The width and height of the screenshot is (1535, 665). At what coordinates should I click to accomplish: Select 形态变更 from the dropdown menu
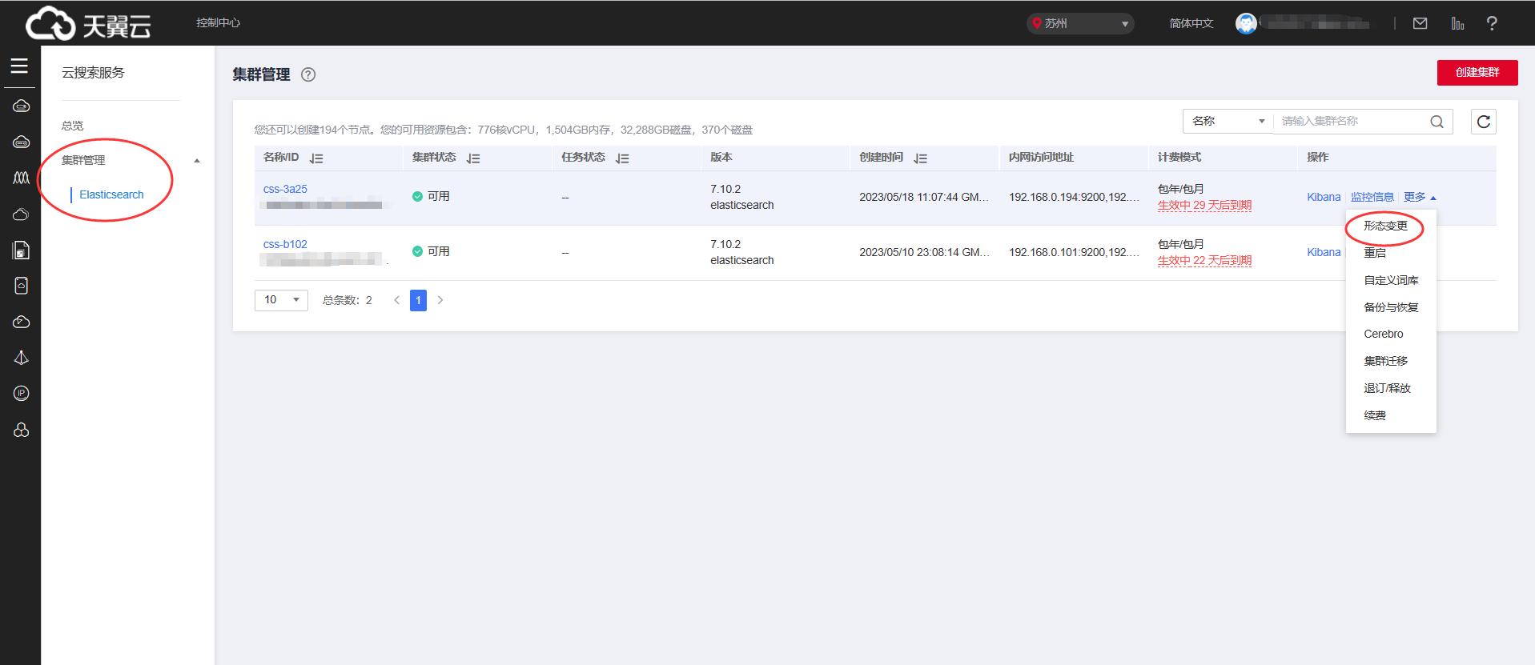(x=1385, y=226)
